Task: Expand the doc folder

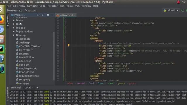Action: pos(14,20)
